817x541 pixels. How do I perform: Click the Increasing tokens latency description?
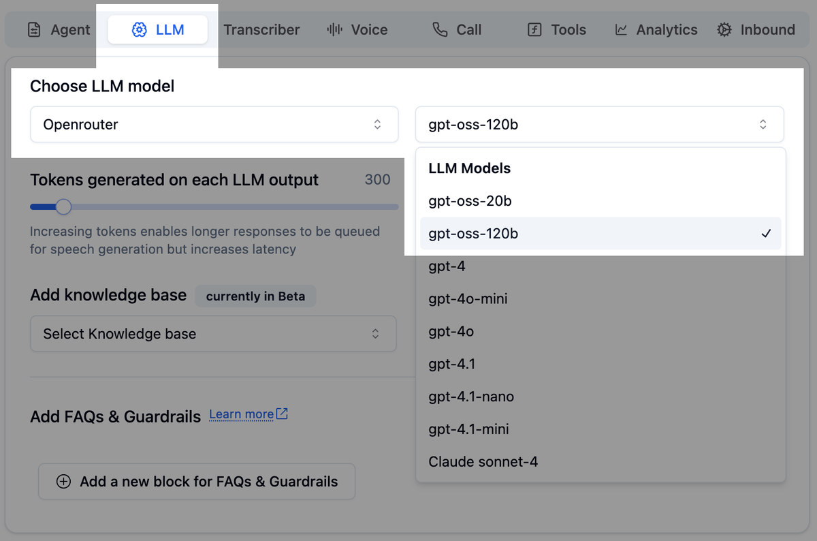pyautogui.click(x=205, y=240)
